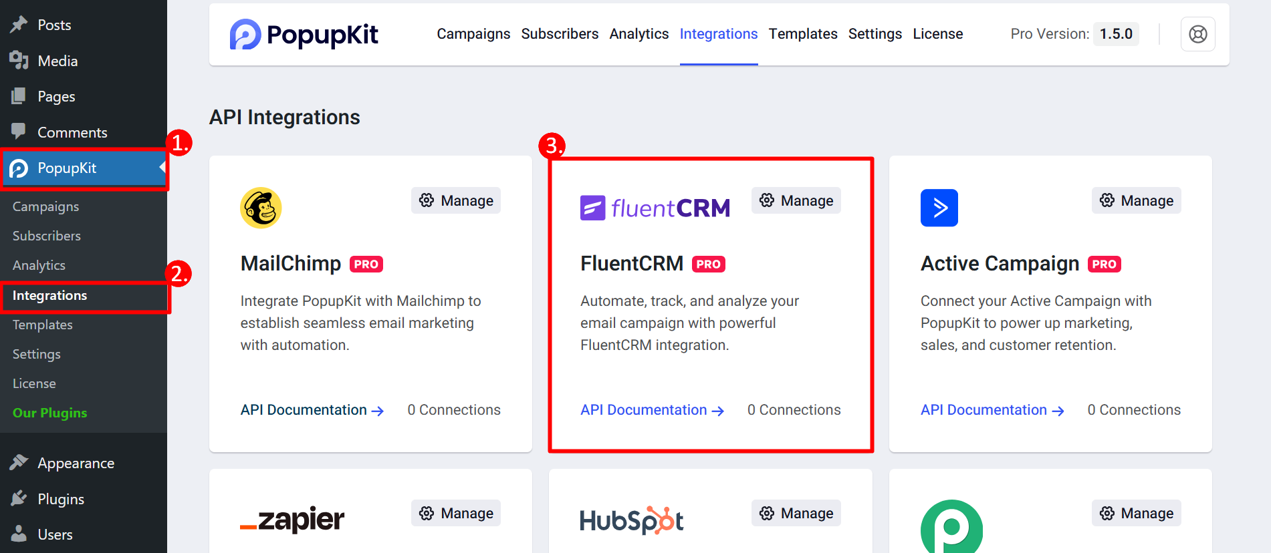Click the fluentCRM logo
The height and width of the screenshot is (553, 1271).
(x=655, y=208)
